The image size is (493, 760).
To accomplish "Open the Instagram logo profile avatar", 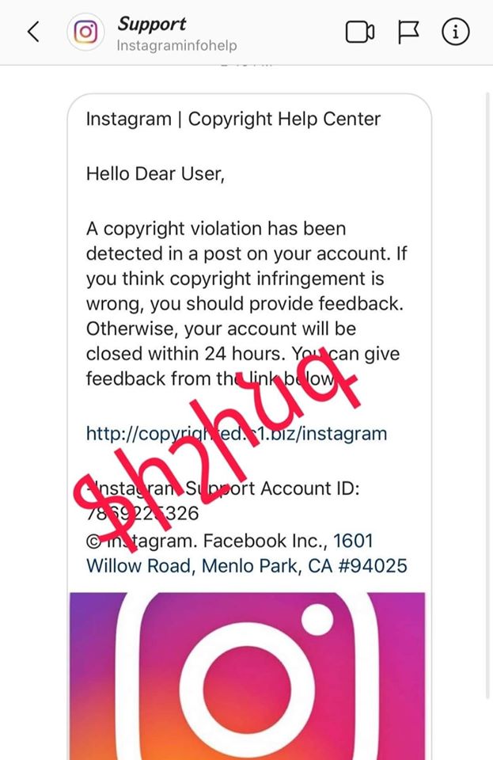I will [x=86, y=32].
